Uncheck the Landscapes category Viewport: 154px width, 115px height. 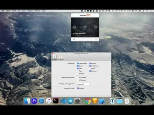click(78, 63)
